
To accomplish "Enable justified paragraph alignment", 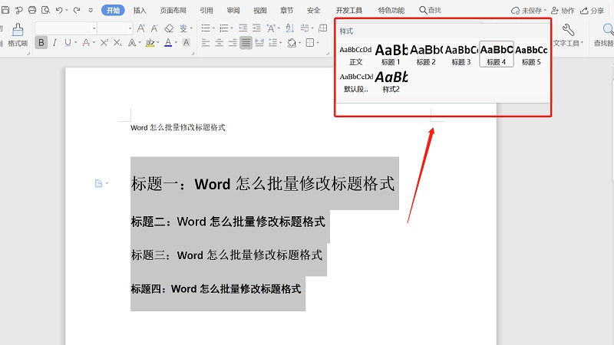I will tap(246, 43).
